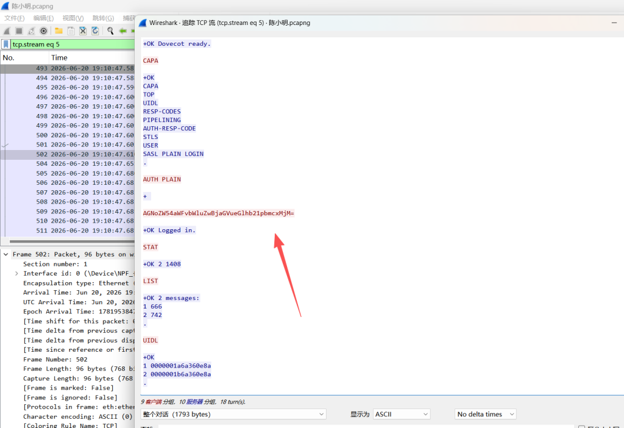Open find packet magnifier icon
This screenshot has height=428, width=624.
[110, 31]
